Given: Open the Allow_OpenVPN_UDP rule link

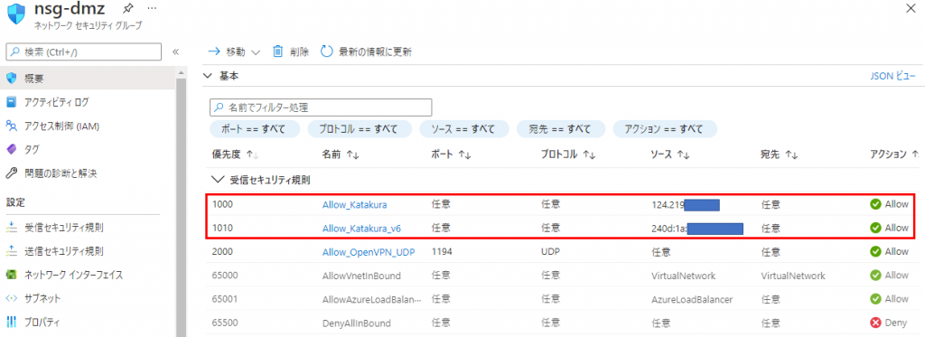Looking at the screenshot, I should coord(369,251).
